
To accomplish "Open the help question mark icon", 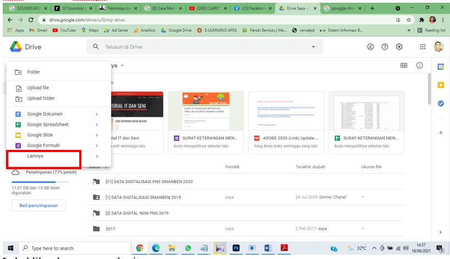I will 385,47.
